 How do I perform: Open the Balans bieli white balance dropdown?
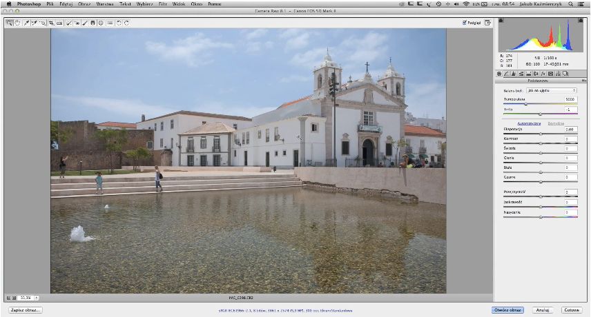552,91
